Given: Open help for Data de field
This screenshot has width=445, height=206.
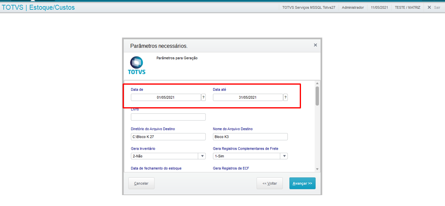Looking at the screenshot, I should [203, 97].
